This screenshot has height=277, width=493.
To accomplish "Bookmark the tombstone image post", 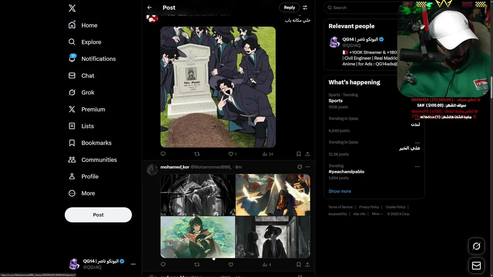I will [x=298, y=154].
